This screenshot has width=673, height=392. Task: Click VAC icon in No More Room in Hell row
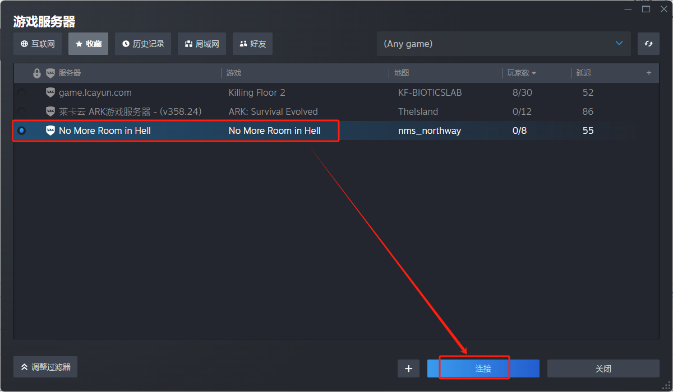(x=50, y=130)
